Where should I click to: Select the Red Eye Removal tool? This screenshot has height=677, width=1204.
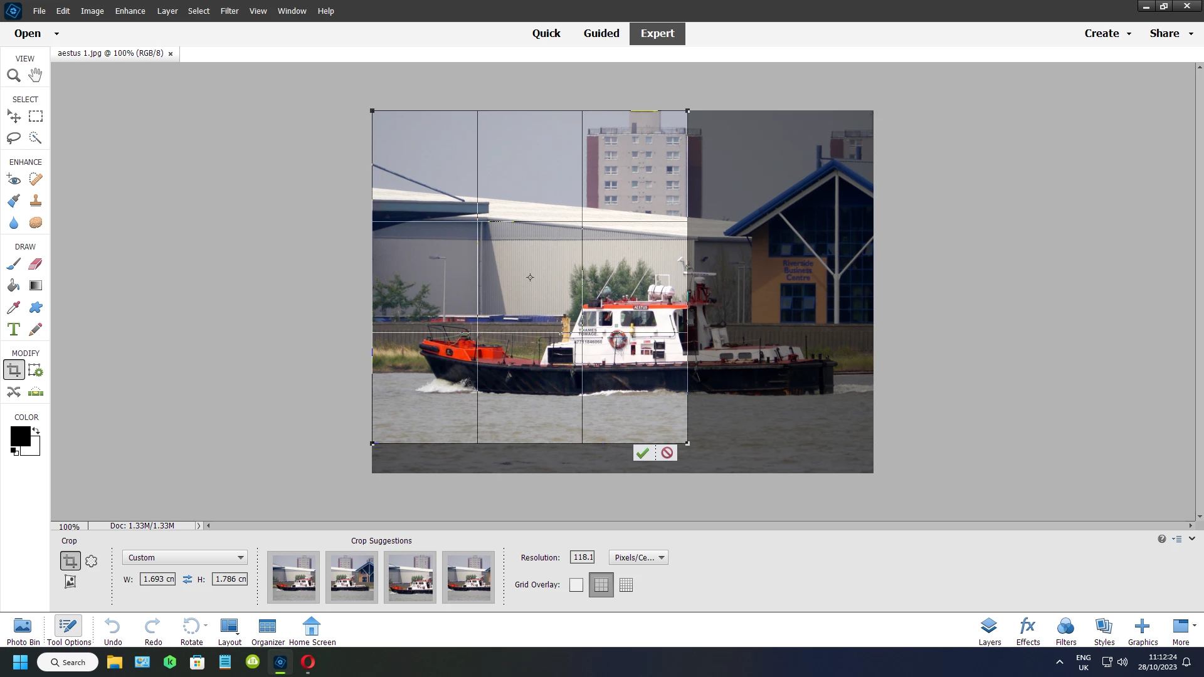(x=13, y=180)
